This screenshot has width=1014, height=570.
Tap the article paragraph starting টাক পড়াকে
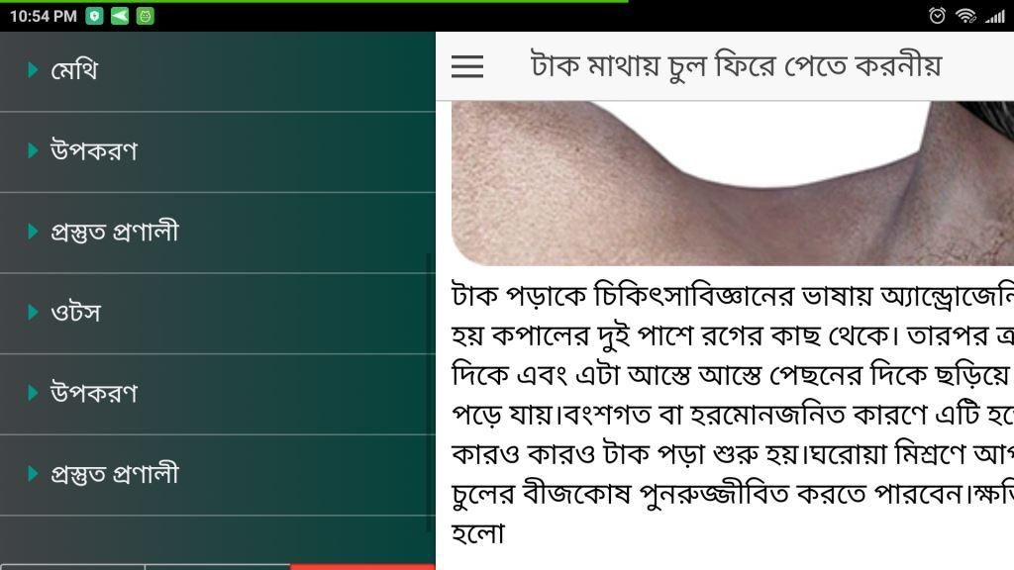(732, 414)
